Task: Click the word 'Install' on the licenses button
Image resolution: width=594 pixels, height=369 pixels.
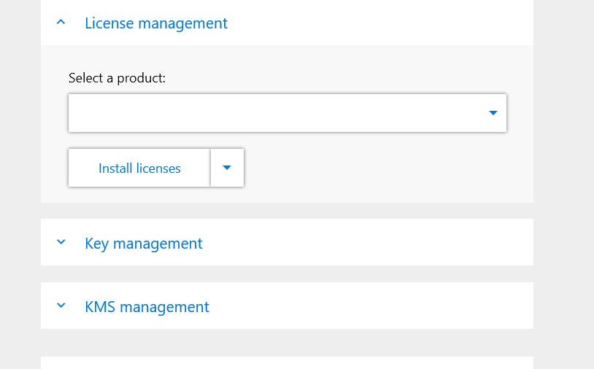Action: 115,168
